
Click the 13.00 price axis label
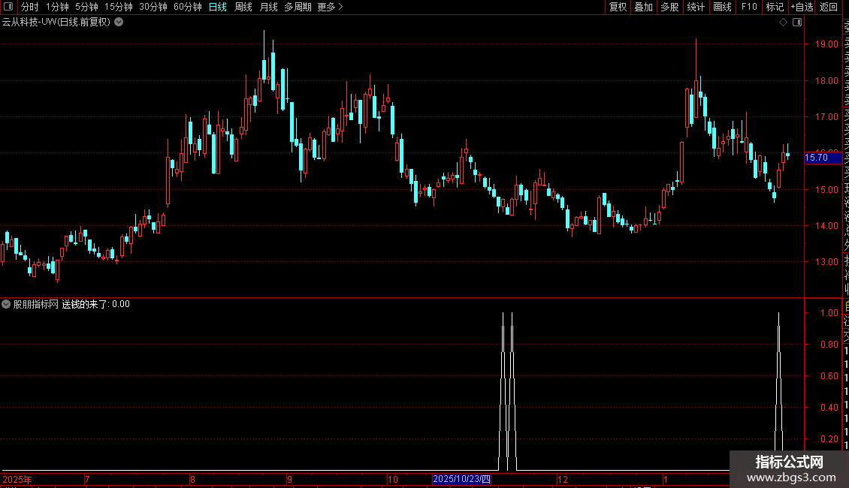pyautogui.click(x=826, y=262)
